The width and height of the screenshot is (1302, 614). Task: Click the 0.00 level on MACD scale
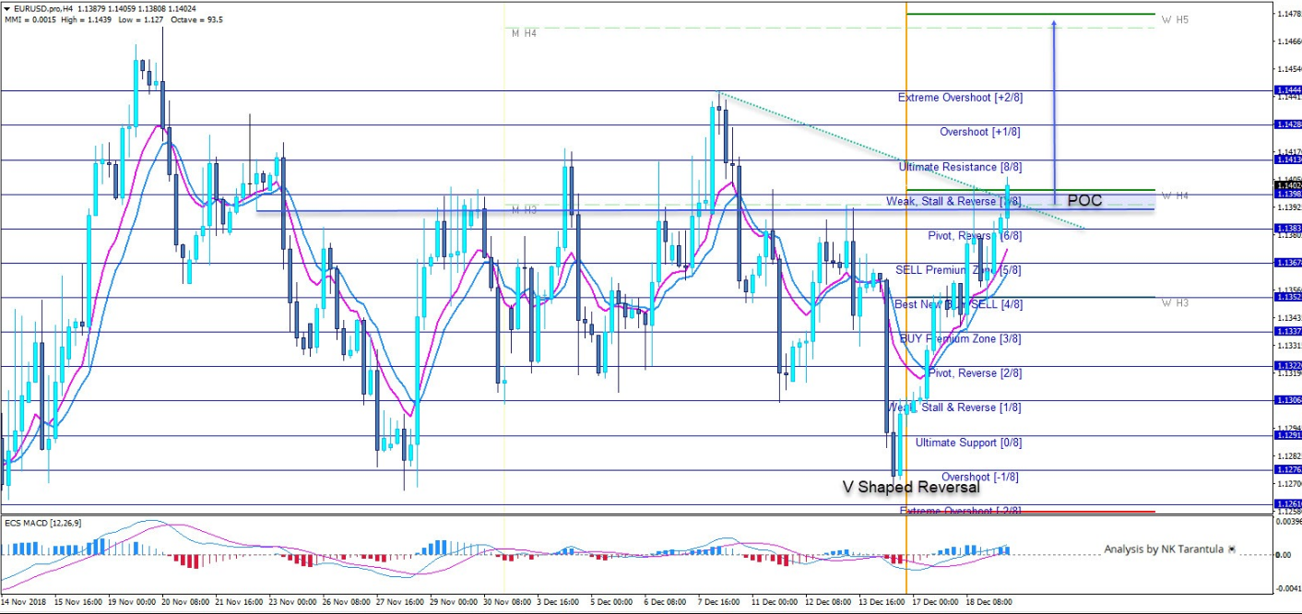tap(1283, 555)
